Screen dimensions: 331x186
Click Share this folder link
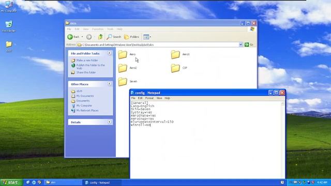point(86,72)
